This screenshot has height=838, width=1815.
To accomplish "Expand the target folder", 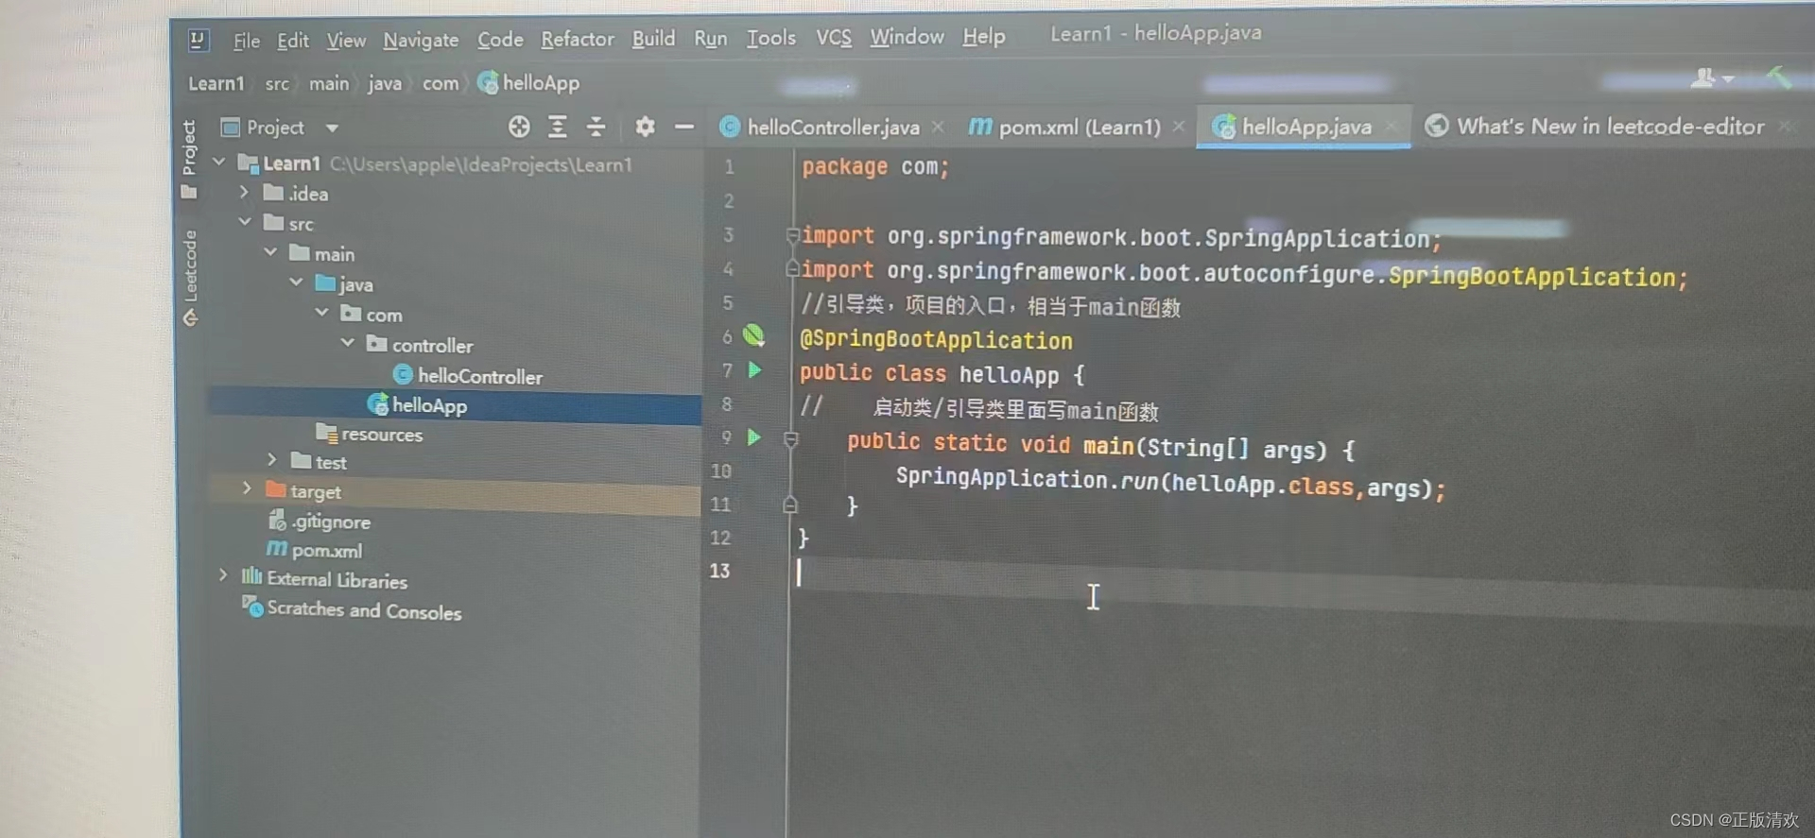I will click(247, 489).
